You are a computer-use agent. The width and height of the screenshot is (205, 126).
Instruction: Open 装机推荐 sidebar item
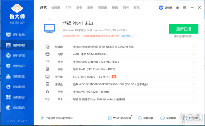(17, 97)
